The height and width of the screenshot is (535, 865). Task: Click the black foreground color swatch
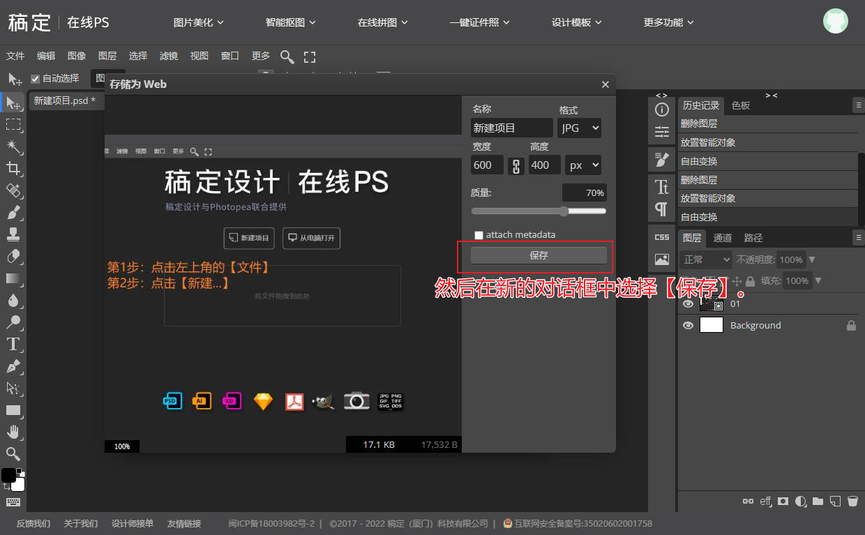pyautogui.click(x=8, y=475)
